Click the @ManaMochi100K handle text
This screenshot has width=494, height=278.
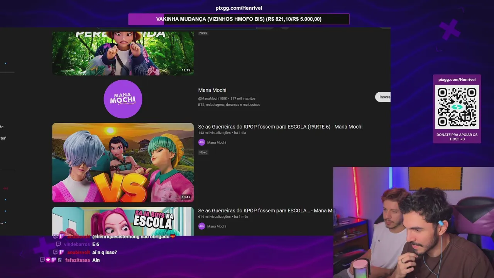click(x=213, y=98)
